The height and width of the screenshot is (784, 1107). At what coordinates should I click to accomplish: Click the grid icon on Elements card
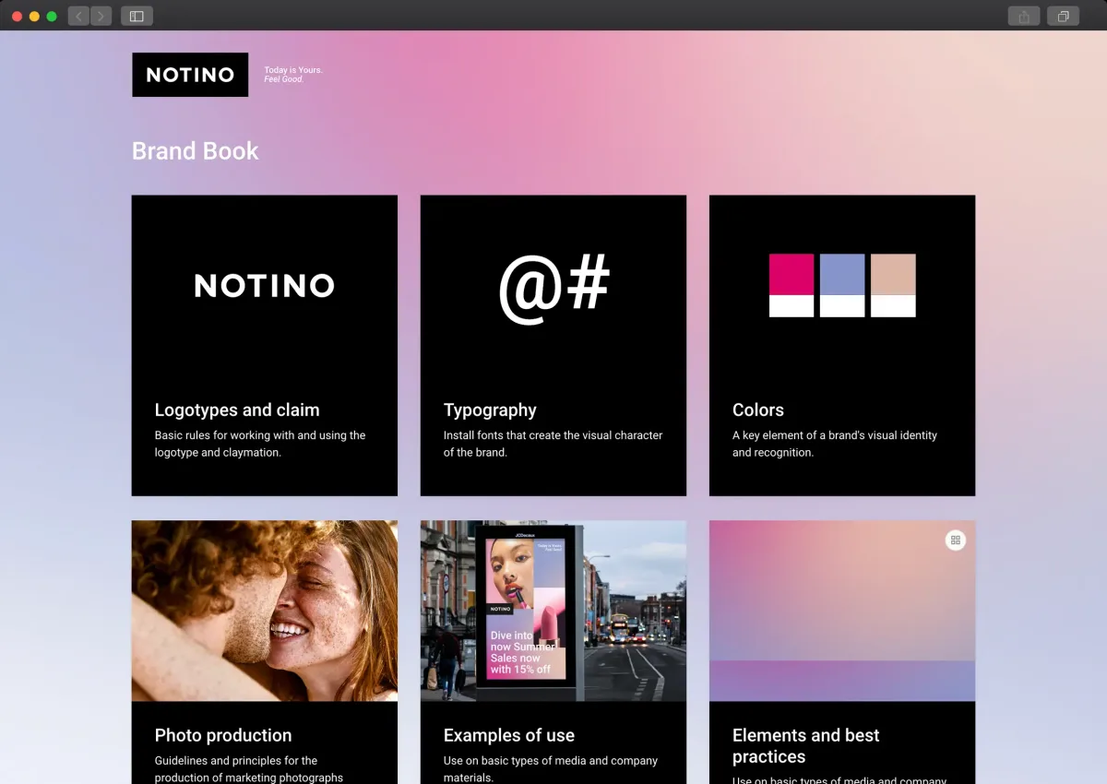coord(956,540)
